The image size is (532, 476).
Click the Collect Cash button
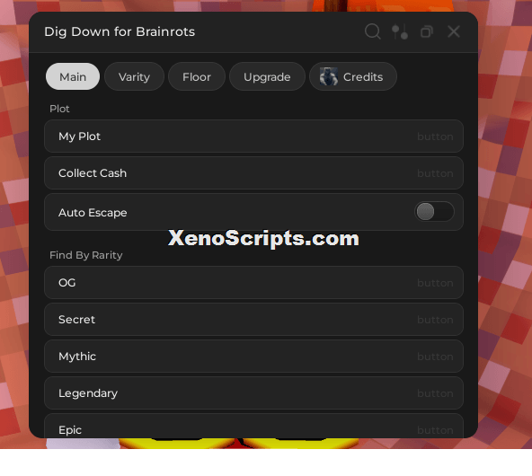point(253,173)
